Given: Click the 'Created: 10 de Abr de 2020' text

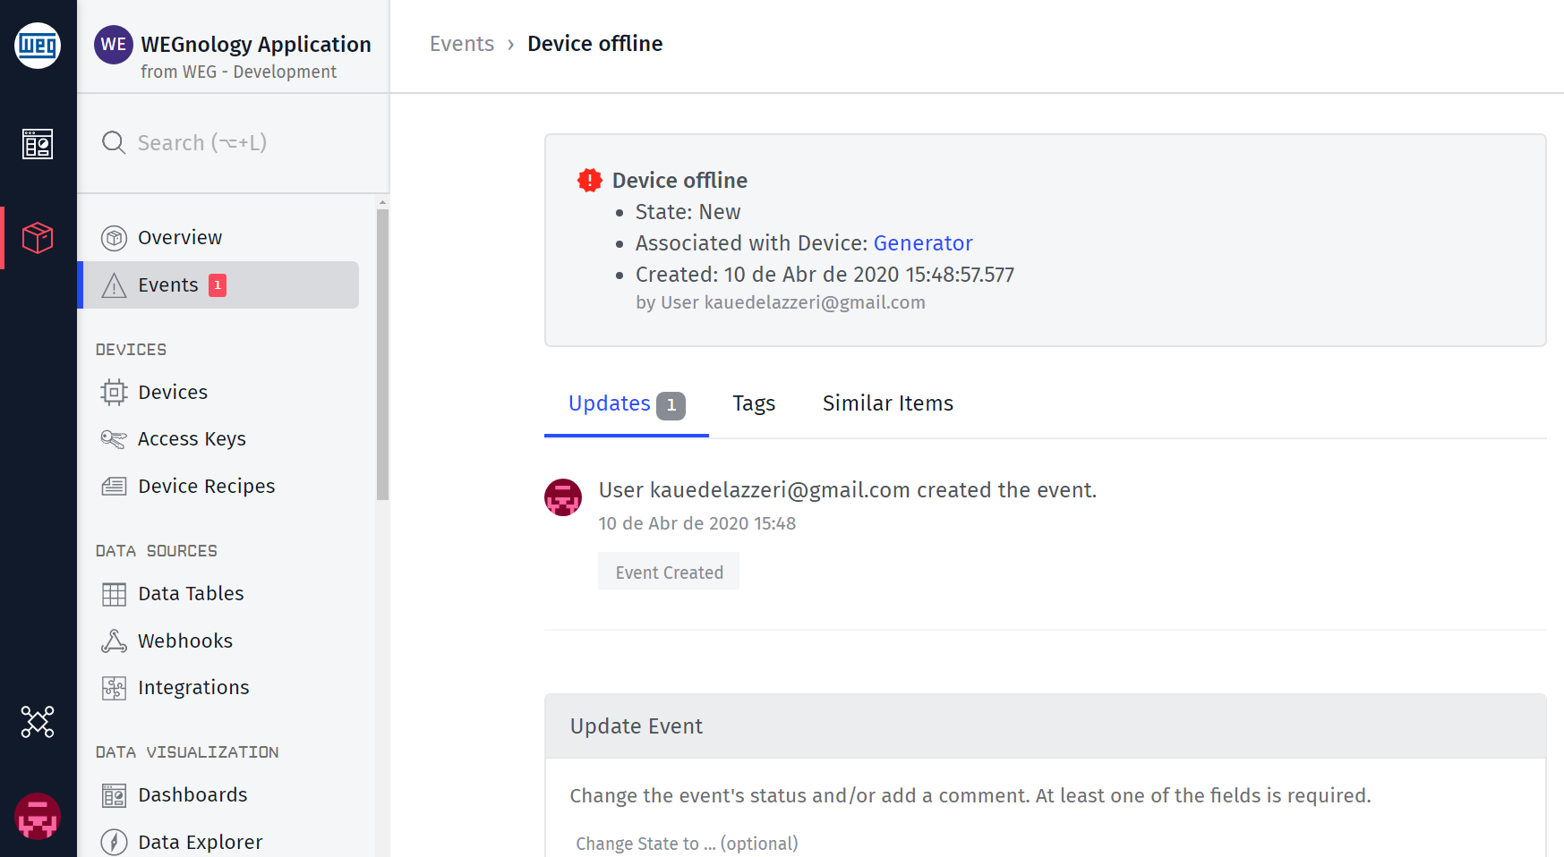Looking at the screenshot, I should tap(825, 275).
